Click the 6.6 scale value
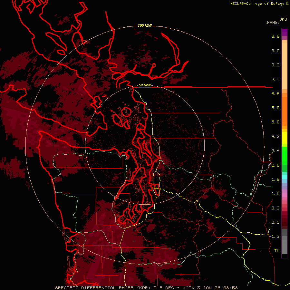Screen dimensions: 290x290 pyautogui.click(x=275, y=93)
